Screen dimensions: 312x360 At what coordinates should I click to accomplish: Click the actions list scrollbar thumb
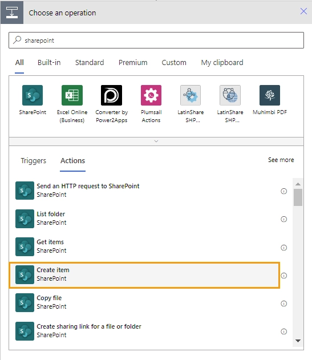tap(298, 197)
